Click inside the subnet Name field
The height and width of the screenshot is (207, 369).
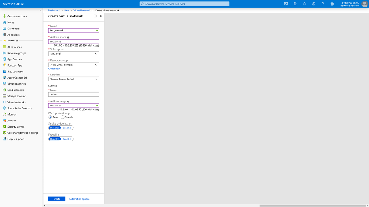click(73, 94)
